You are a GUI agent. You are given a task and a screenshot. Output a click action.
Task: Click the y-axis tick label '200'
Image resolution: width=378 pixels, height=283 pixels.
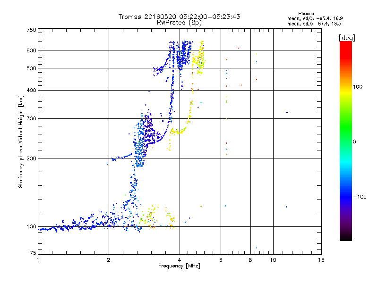[x=31, y=158]
